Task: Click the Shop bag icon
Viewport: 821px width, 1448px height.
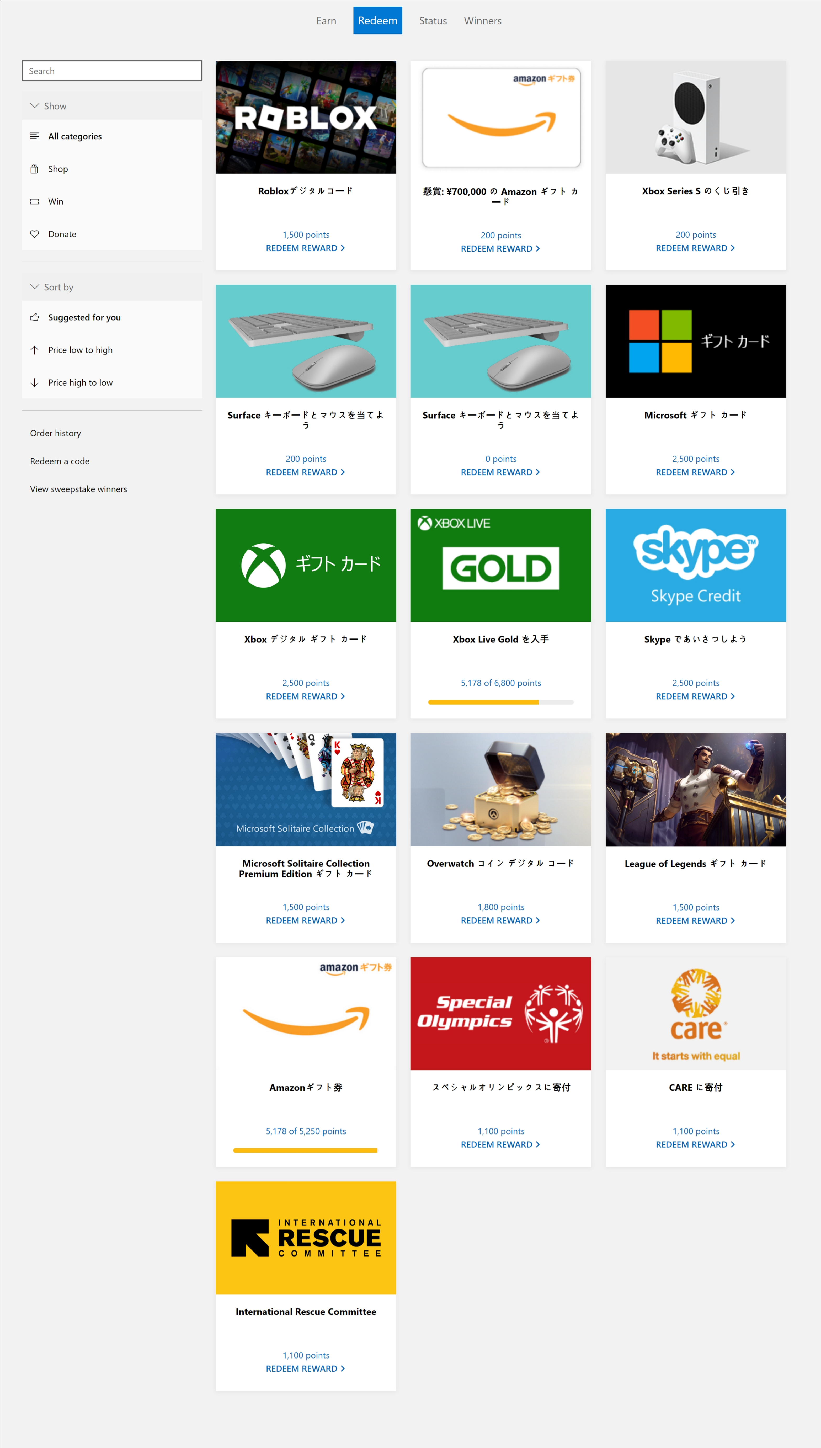Action: point(34,169)
